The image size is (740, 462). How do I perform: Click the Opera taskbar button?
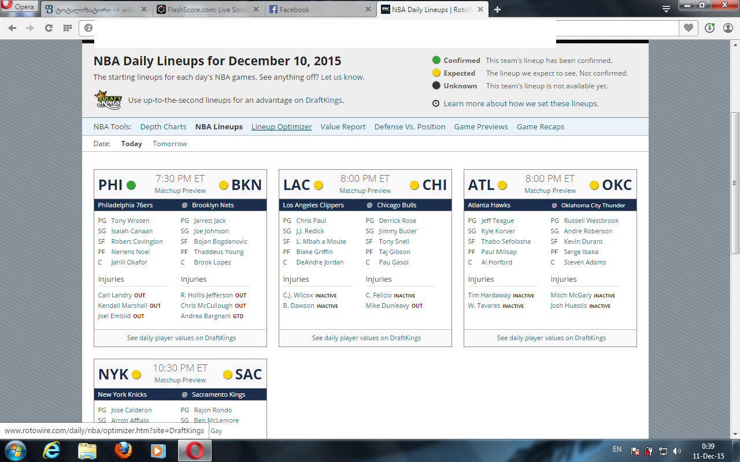pos(194,450)
